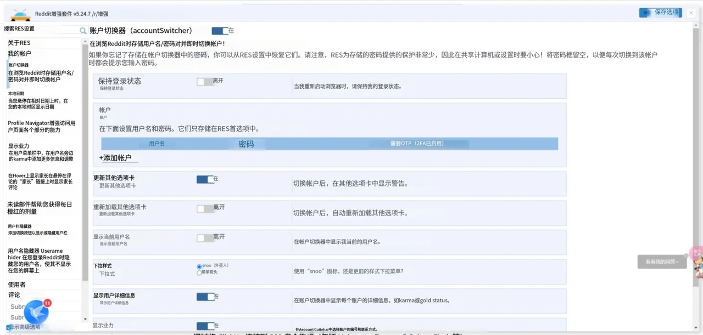This screenshot has height=335, width=703.
Task: Select 本地日期 module in sidebar
Action: 38,100
